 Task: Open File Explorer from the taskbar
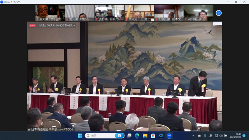tap(145, 136)
